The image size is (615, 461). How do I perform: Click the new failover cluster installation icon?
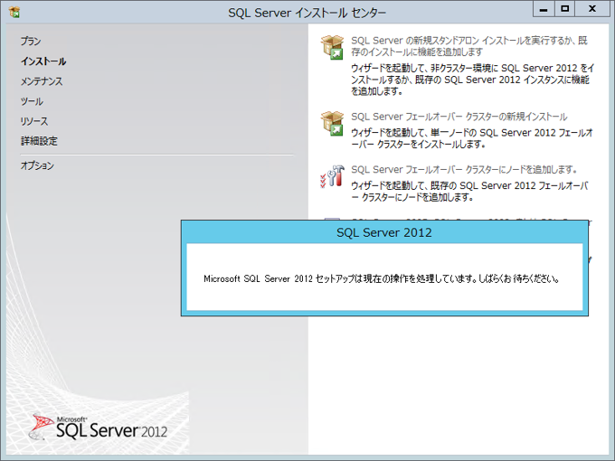pos(332,123)
